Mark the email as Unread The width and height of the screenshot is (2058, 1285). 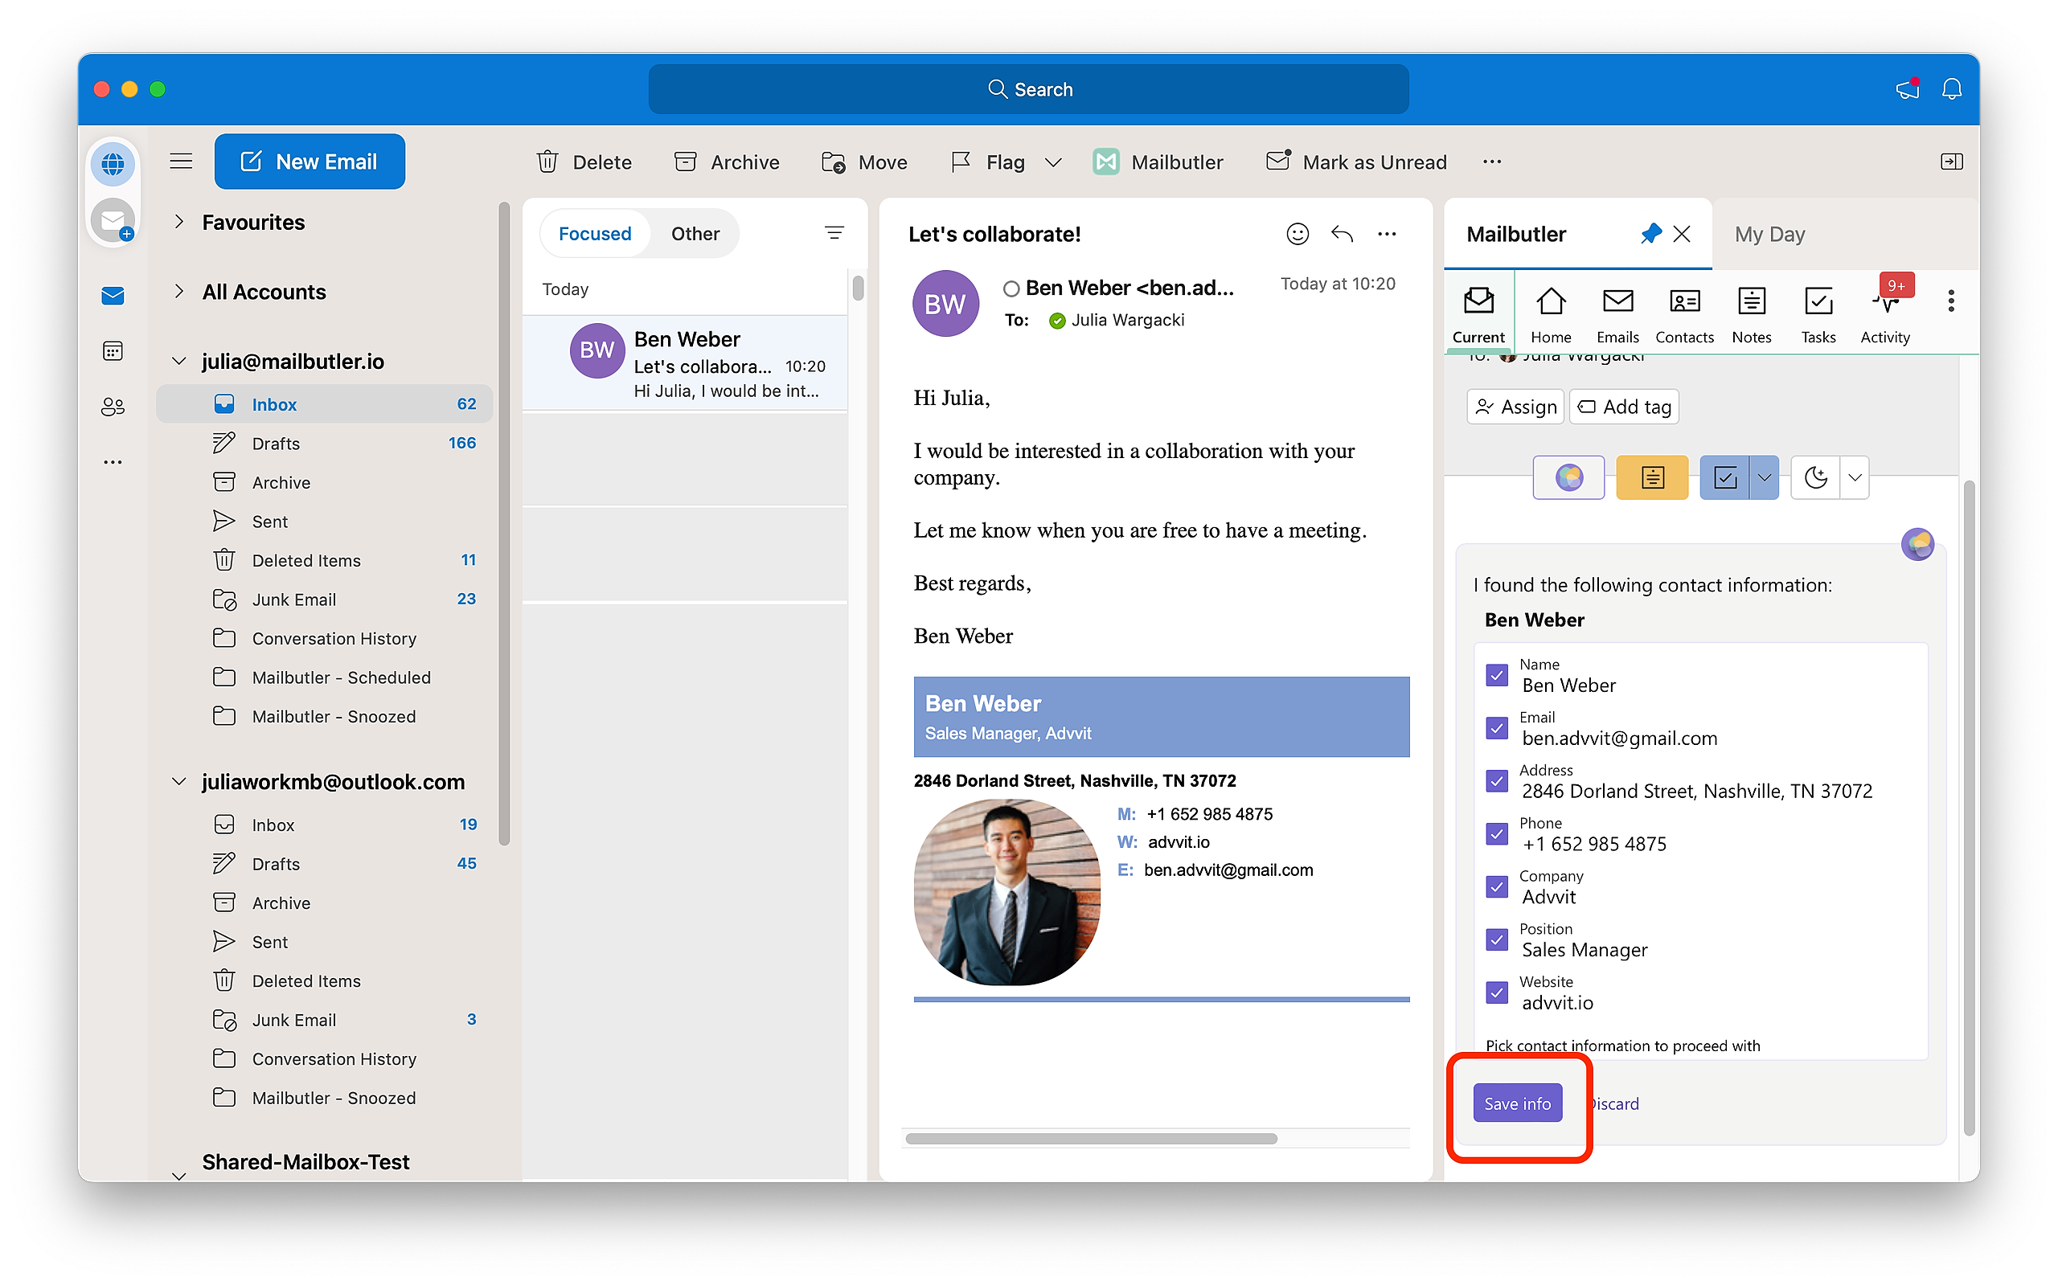click(1356, 162)
